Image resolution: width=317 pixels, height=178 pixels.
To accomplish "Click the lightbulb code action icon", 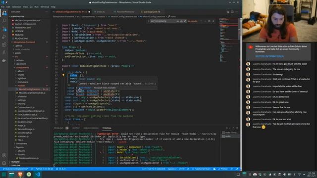I will 63,75.
